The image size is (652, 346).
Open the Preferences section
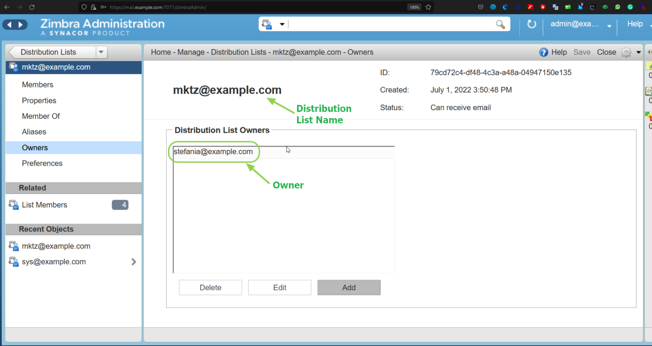pyautogui.click(x=42, y=163)
